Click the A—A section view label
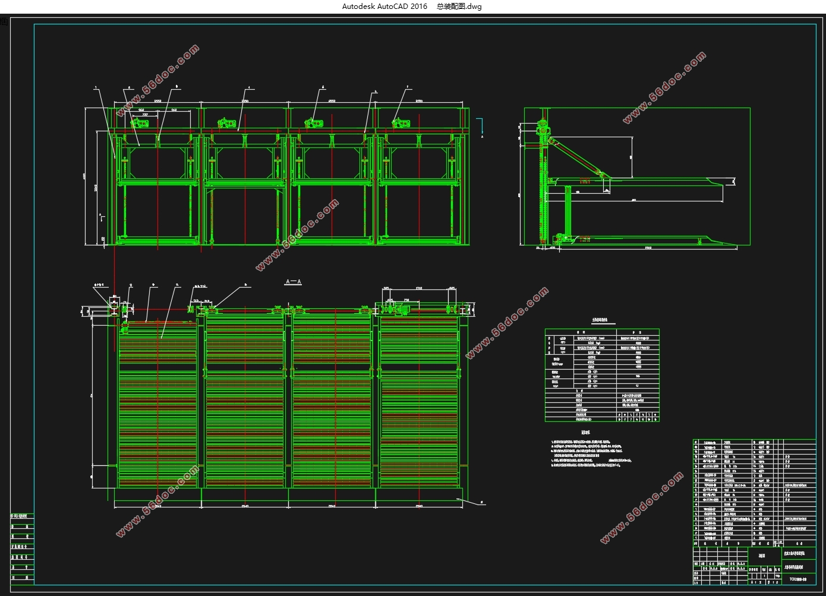Screen dimensions: 826x596 click(294, 282)
